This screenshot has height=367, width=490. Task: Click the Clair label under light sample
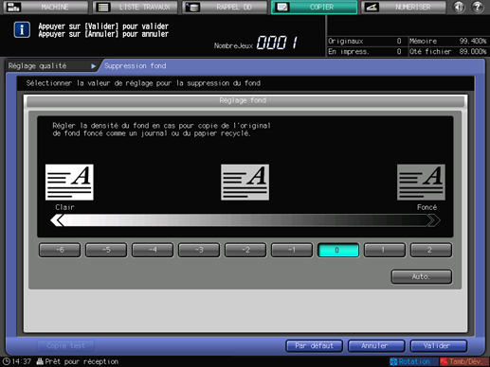pyautogui.click(x=64, y=207)
